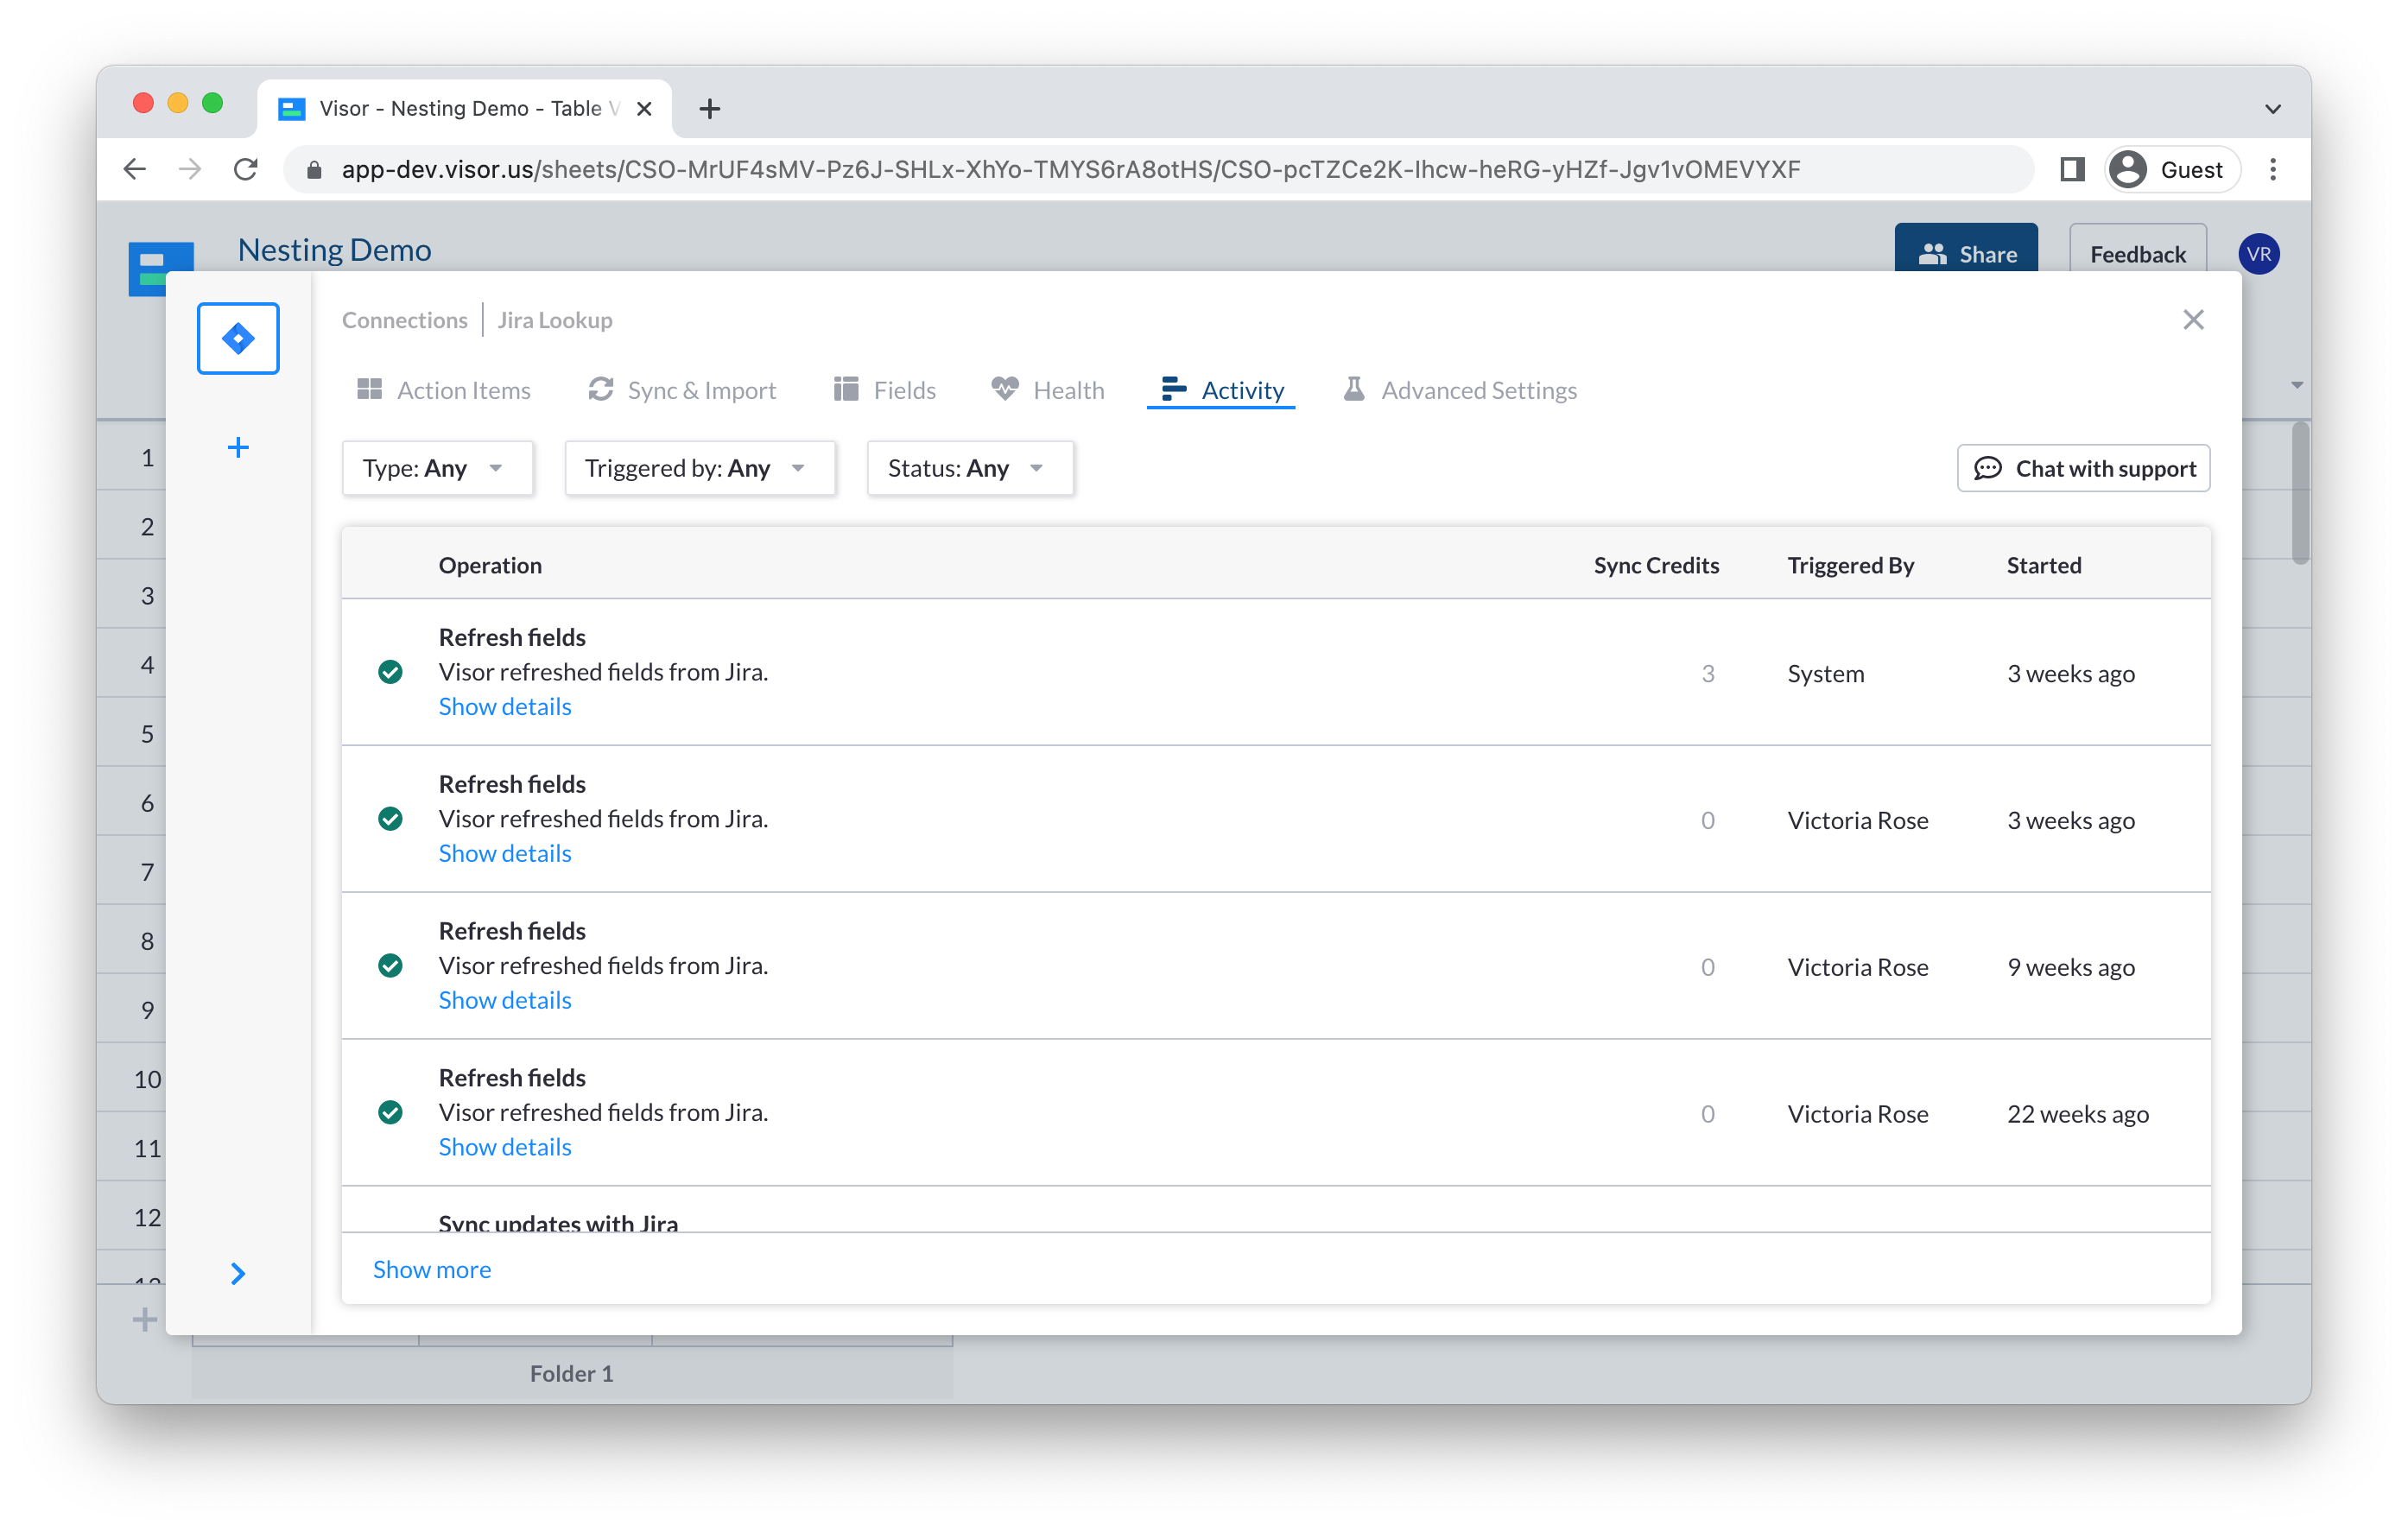Click the Connections breadcrumb

pyautogui.click(x=404, y=320)
